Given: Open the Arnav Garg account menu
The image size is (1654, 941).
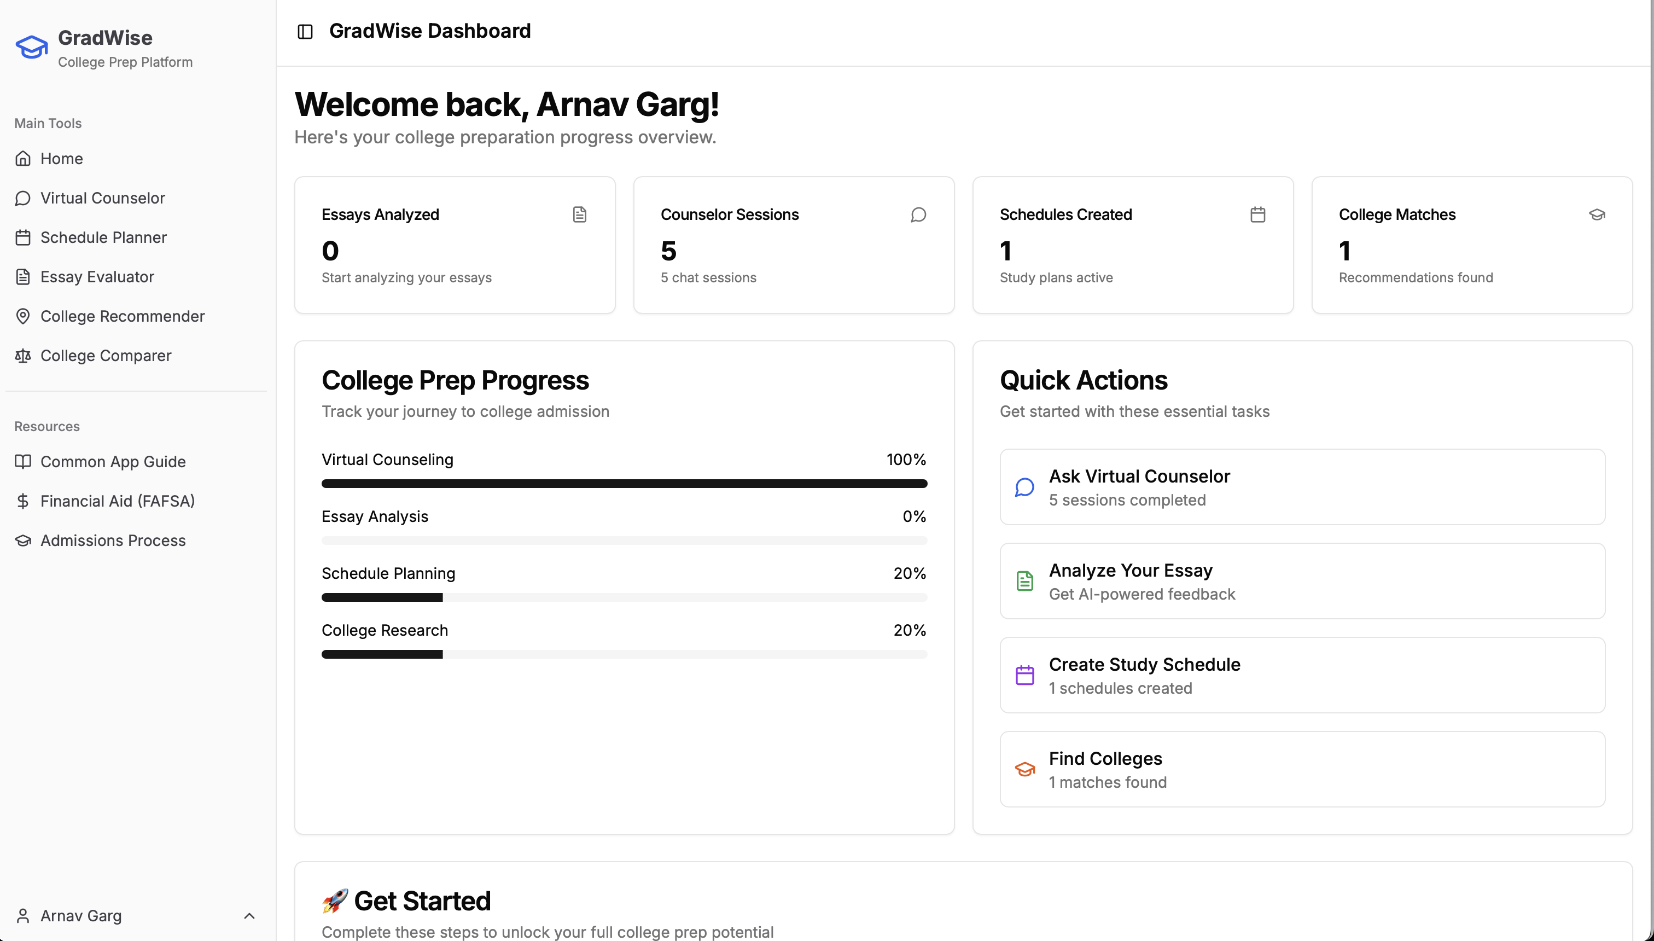Looking at the screenshot, I should [81, 916].
